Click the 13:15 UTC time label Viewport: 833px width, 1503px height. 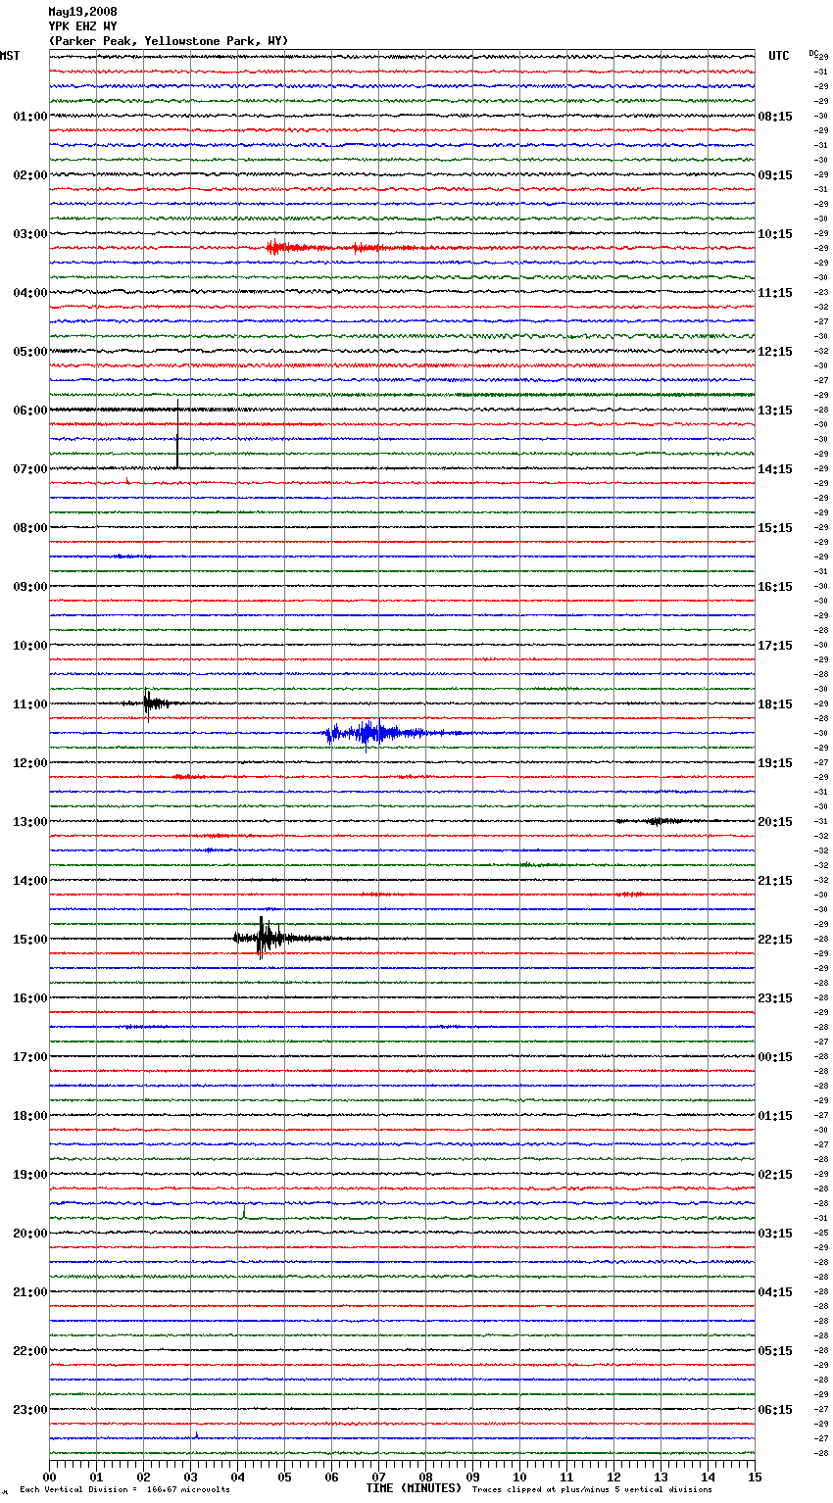(775, 411)
